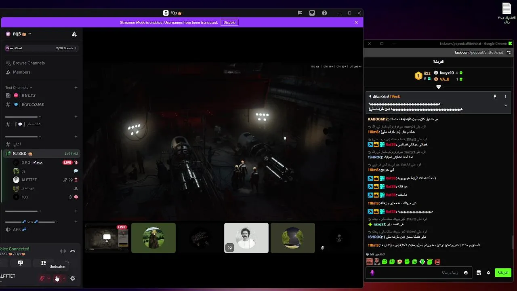Screen dimensions: 517x291
Task: Open the ll2z top gifter entry
Action: pos(423,76)
